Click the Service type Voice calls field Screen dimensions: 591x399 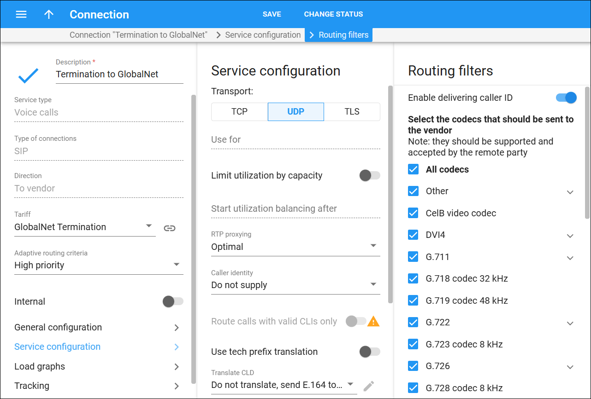(99, 112)
